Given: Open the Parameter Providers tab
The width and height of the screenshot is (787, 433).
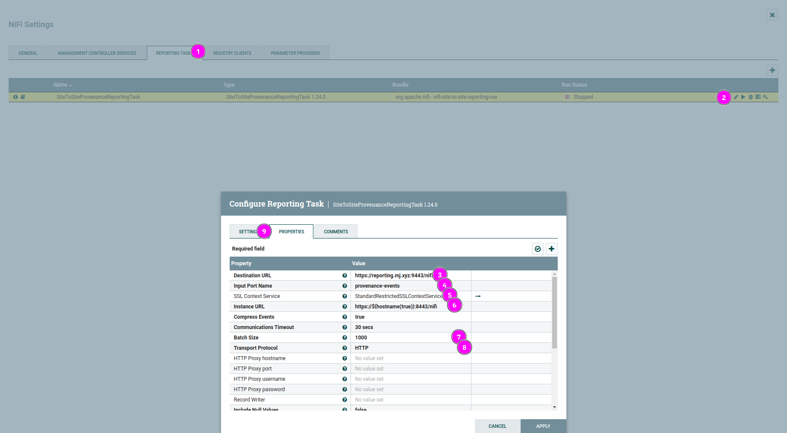Looking at the screenshot, I should 295,53.
